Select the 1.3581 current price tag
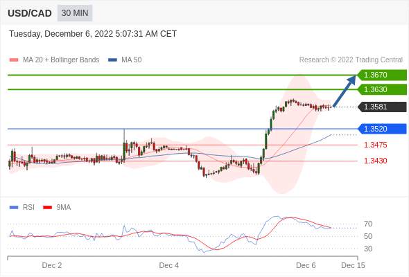Viewport: 409px width, 277px height. point(382,107)
